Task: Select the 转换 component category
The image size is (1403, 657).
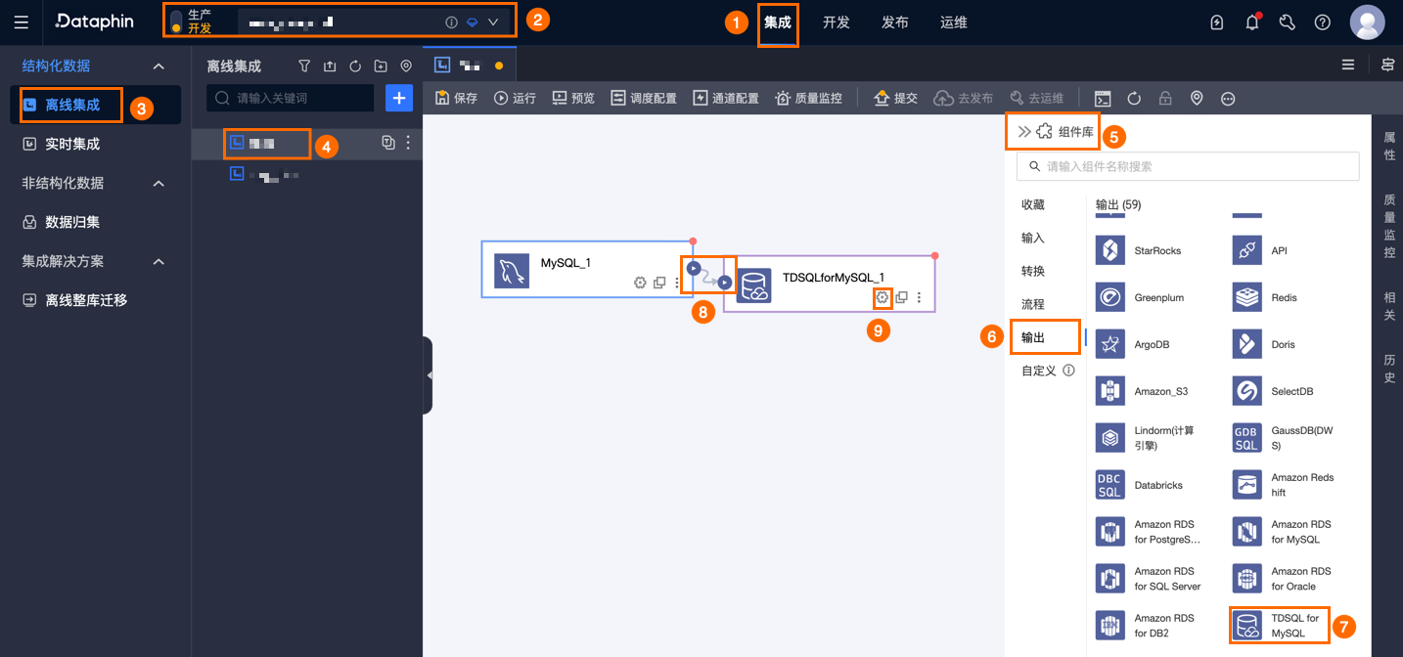Action: click(x=1033, y=271)
